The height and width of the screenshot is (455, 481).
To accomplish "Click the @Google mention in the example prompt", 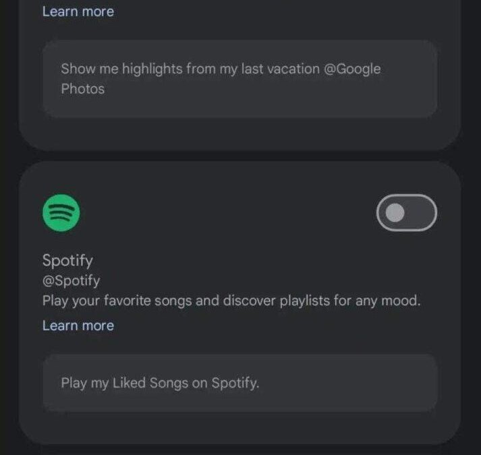I will [x=352, y=69].
